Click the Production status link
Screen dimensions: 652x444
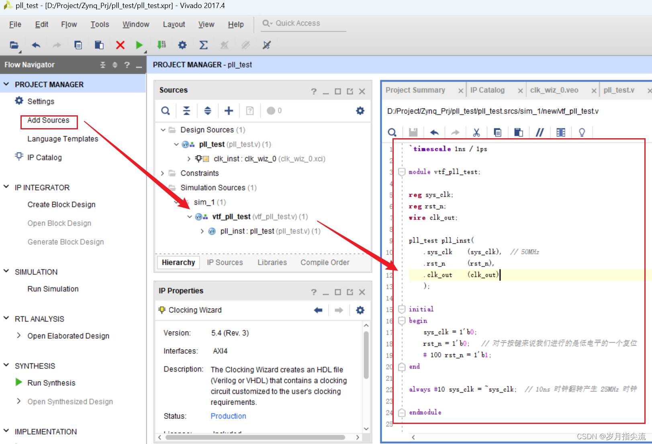pos(228,416)
